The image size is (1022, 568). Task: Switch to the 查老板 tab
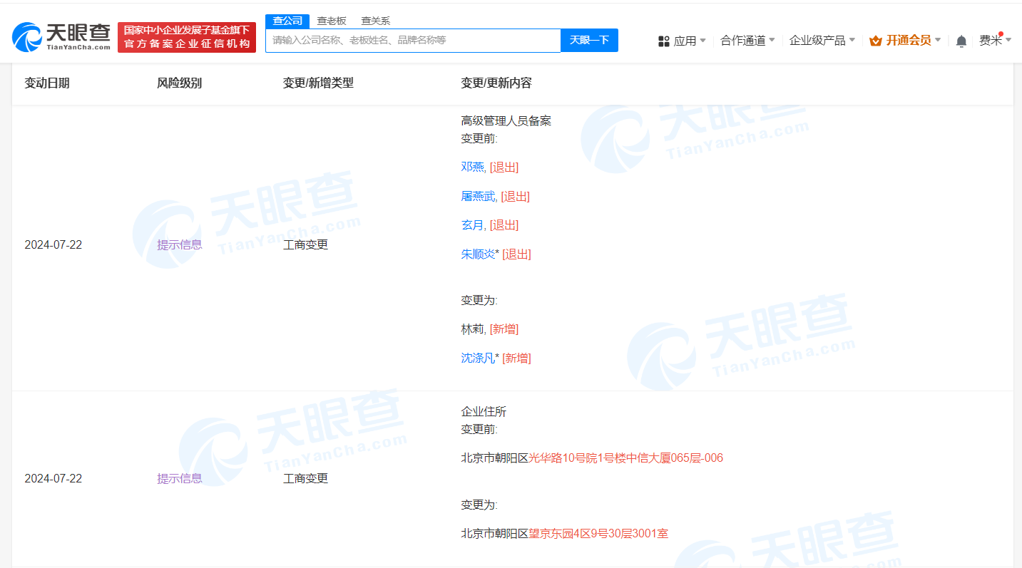pyautogui.click(x=332, y=21)
